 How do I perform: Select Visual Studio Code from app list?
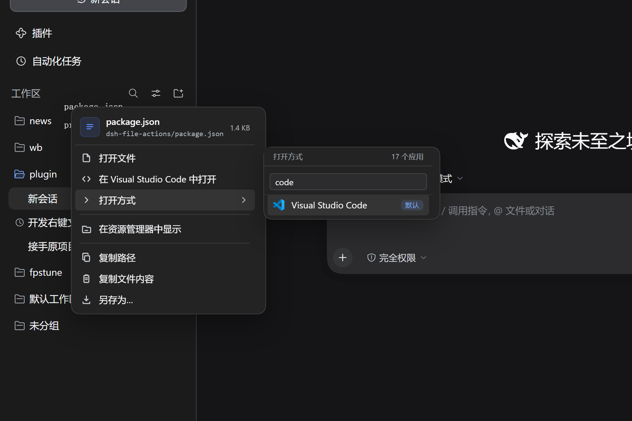[348, 205]
